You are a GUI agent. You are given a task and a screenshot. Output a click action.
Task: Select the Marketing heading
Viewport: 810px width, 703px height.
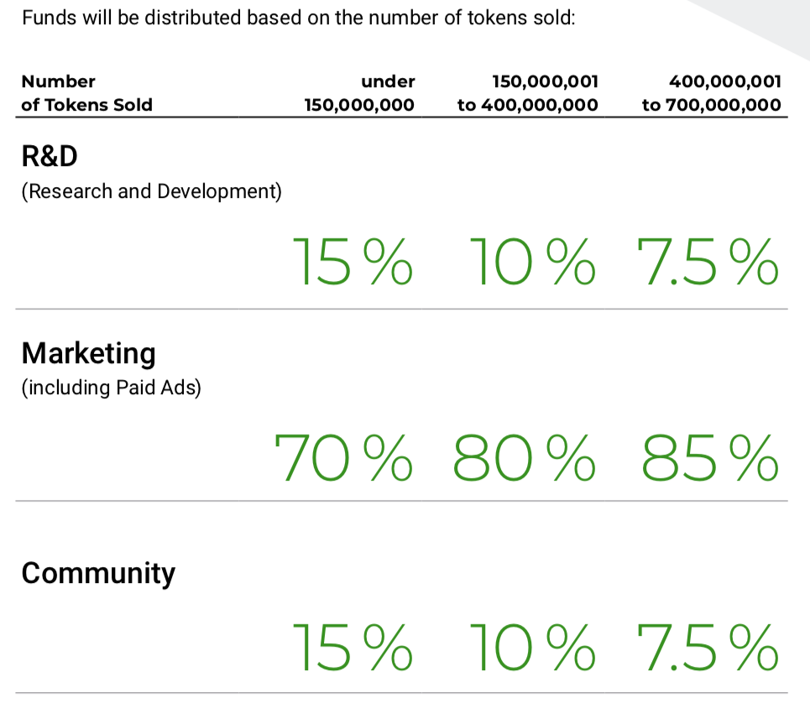(x=88, y=354)
